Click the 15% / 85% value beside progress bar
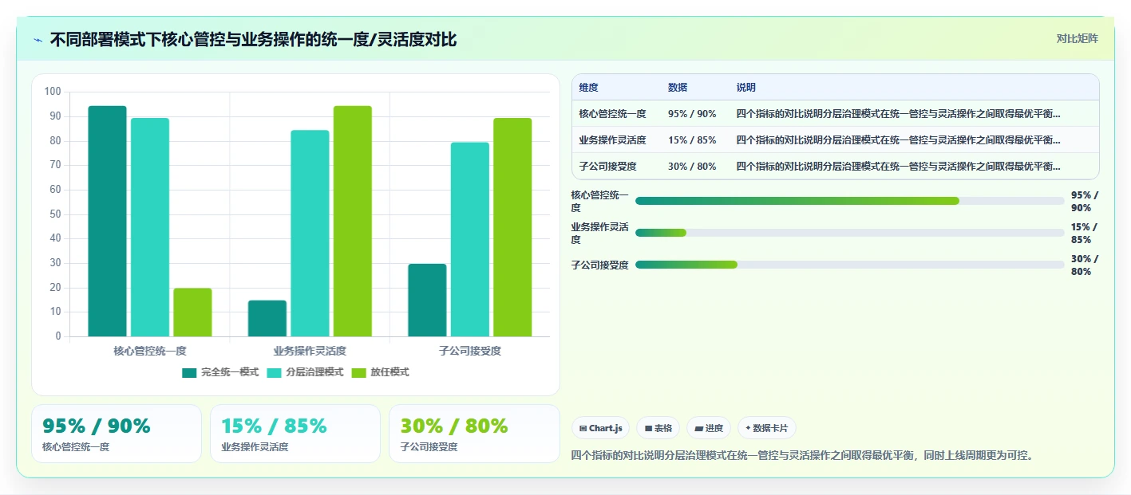 click(x=1085, y=233)
